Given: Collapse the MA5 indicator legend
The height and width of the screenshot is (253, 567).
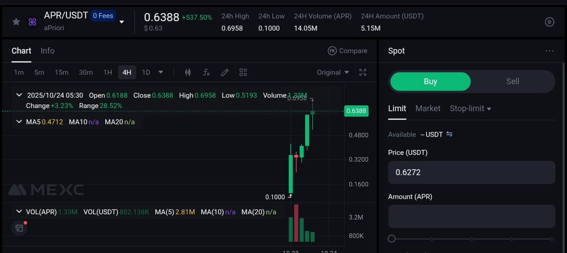Looking at the screenshot, I should pos(19,122).
